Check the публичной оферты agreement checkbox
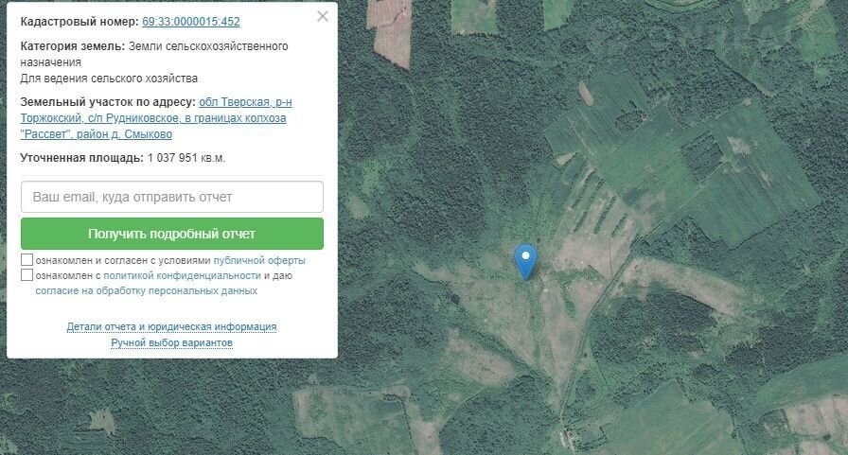848x455 pixels. [x=27, y=260]
